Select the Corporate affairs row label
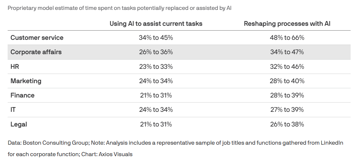Screen dimensions: 357x166 pos(36,52)
